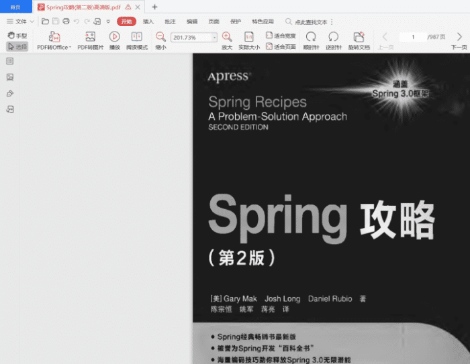Click the redo arrow icon
The image size is (470, 364).
click(87, 21)
